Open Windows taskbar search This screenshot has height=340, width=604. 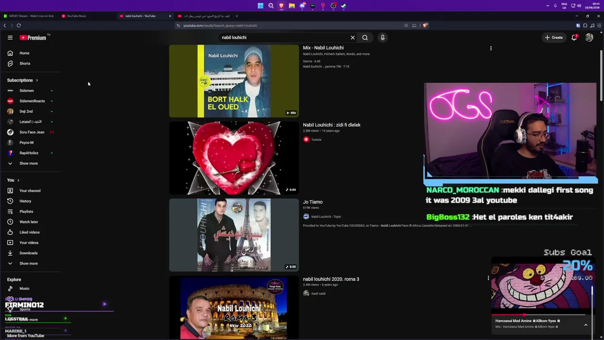click(x=271, y=6)
